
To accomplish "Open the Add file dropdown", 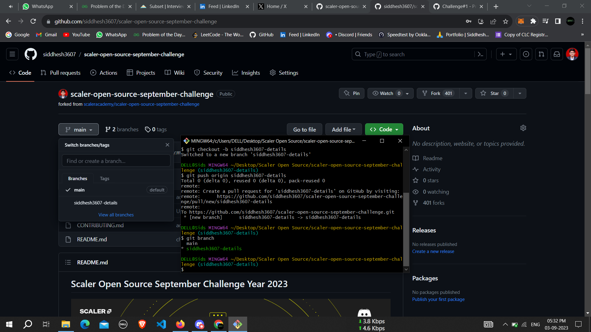I will (344, 129).
